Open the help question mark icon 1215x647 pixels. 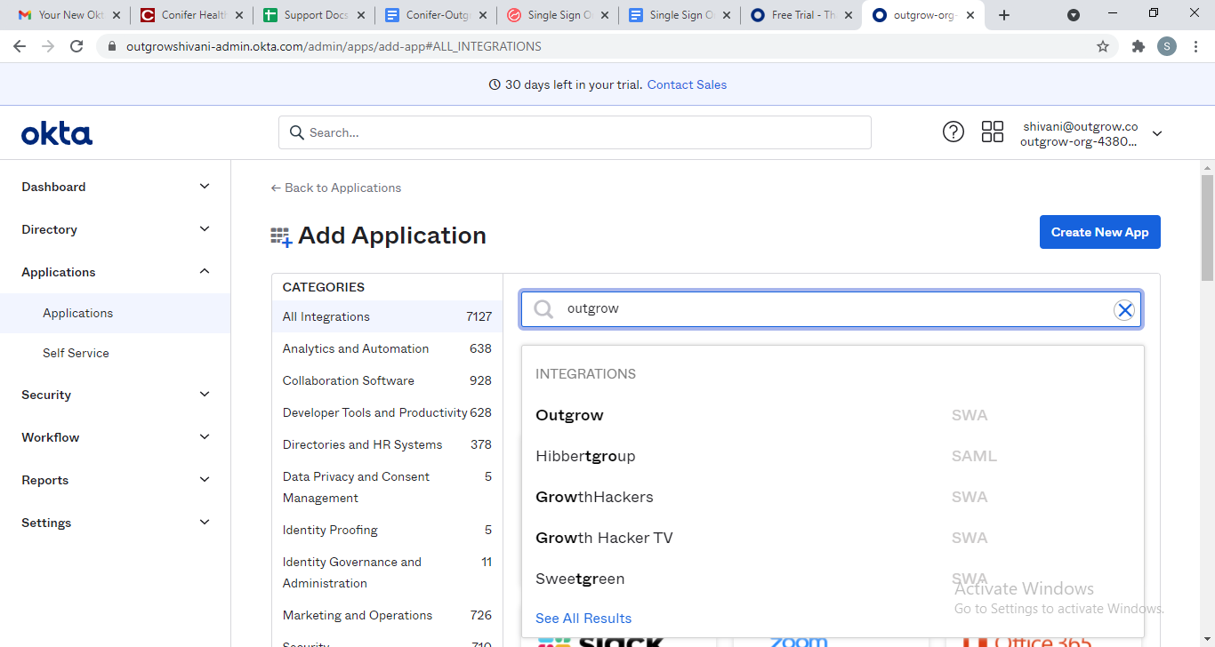(953, 132)
